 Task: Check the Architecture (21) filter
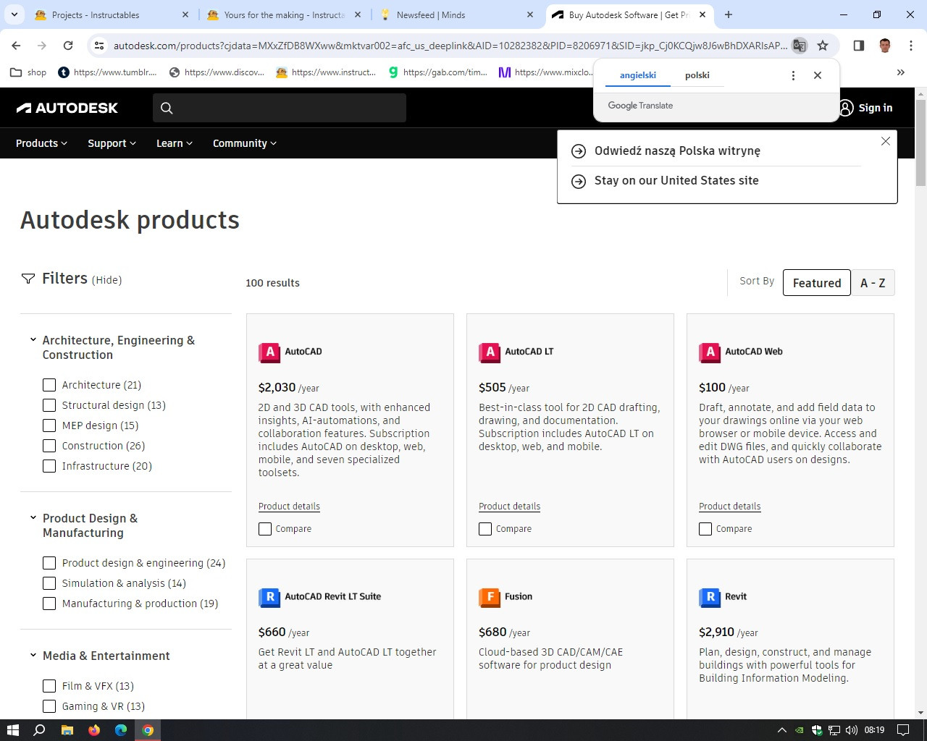tap(49, 385)
